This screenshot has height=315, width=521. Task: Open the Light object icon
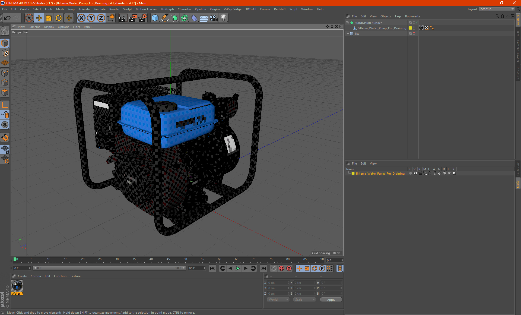[x=223, y=18]
